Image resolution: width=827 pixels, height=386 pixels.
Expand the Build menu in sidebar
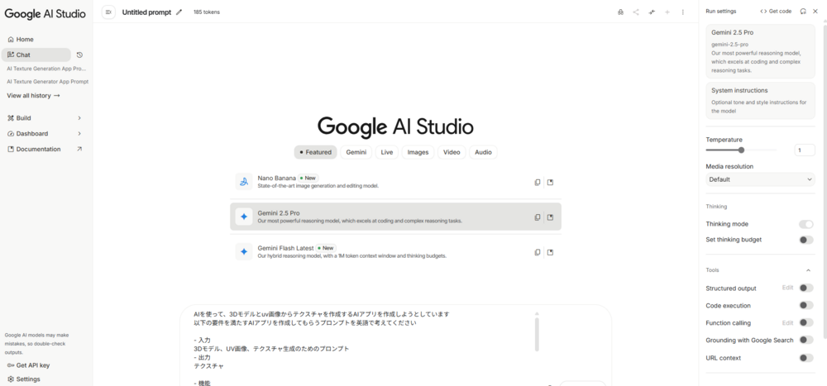click(x=79, y=118)
